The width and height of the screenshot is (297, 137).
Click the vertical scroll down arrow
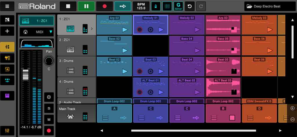pos(292,97)
